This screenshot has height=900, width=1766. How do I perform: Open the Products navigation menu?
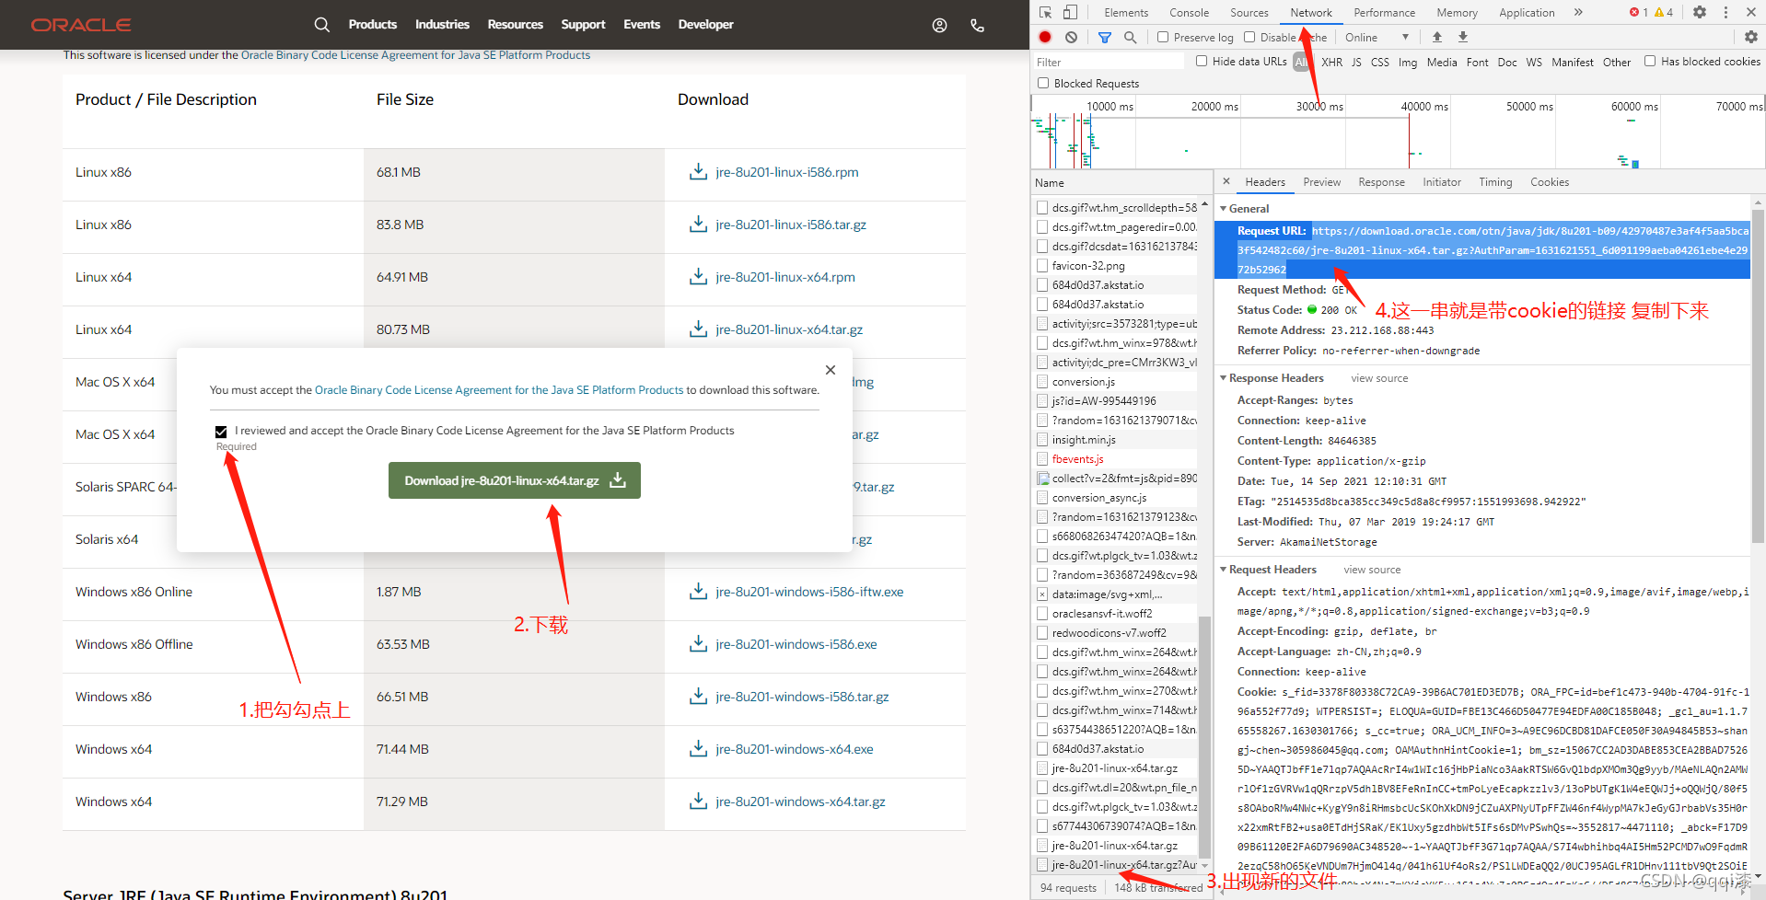click(373, 25)
